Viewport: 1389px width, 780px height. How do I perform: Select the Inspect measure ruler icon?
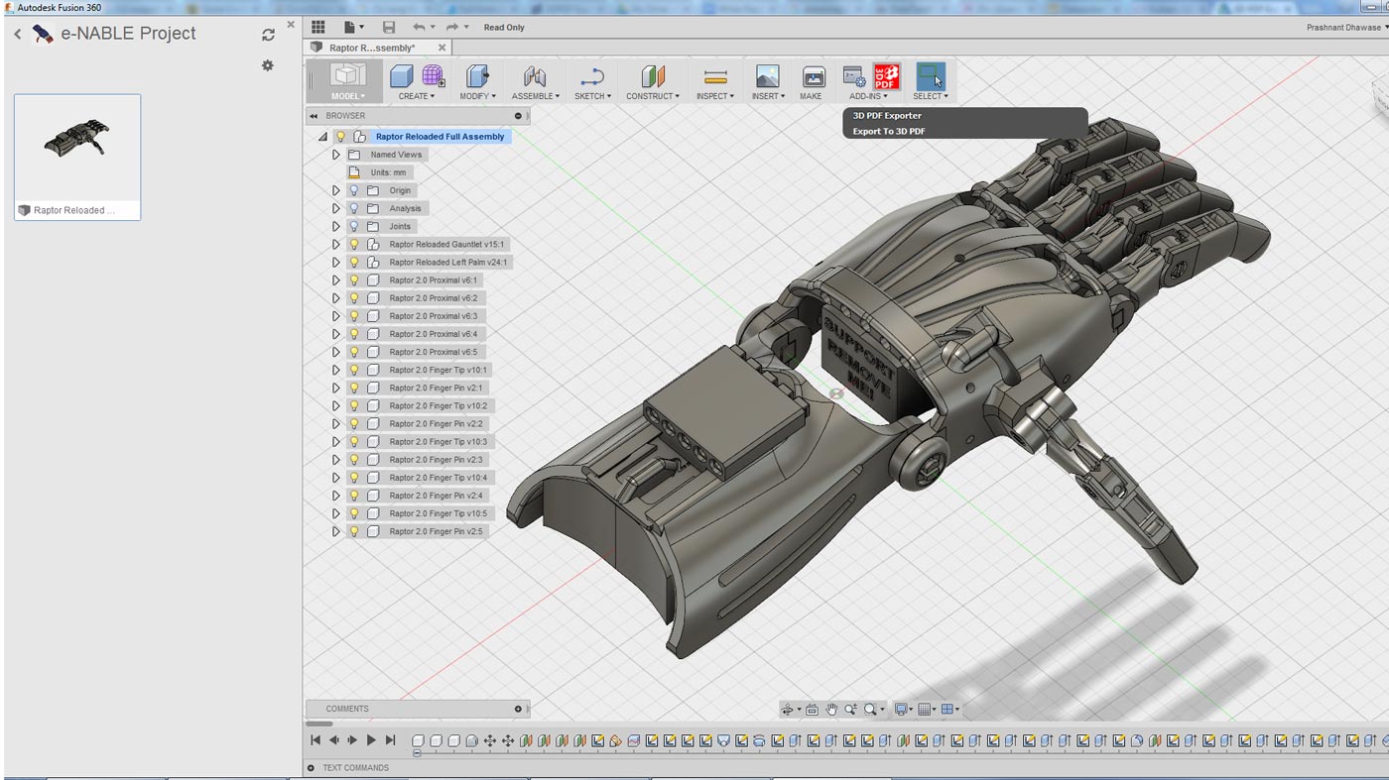pyautogui.click(x=714, y=76)
